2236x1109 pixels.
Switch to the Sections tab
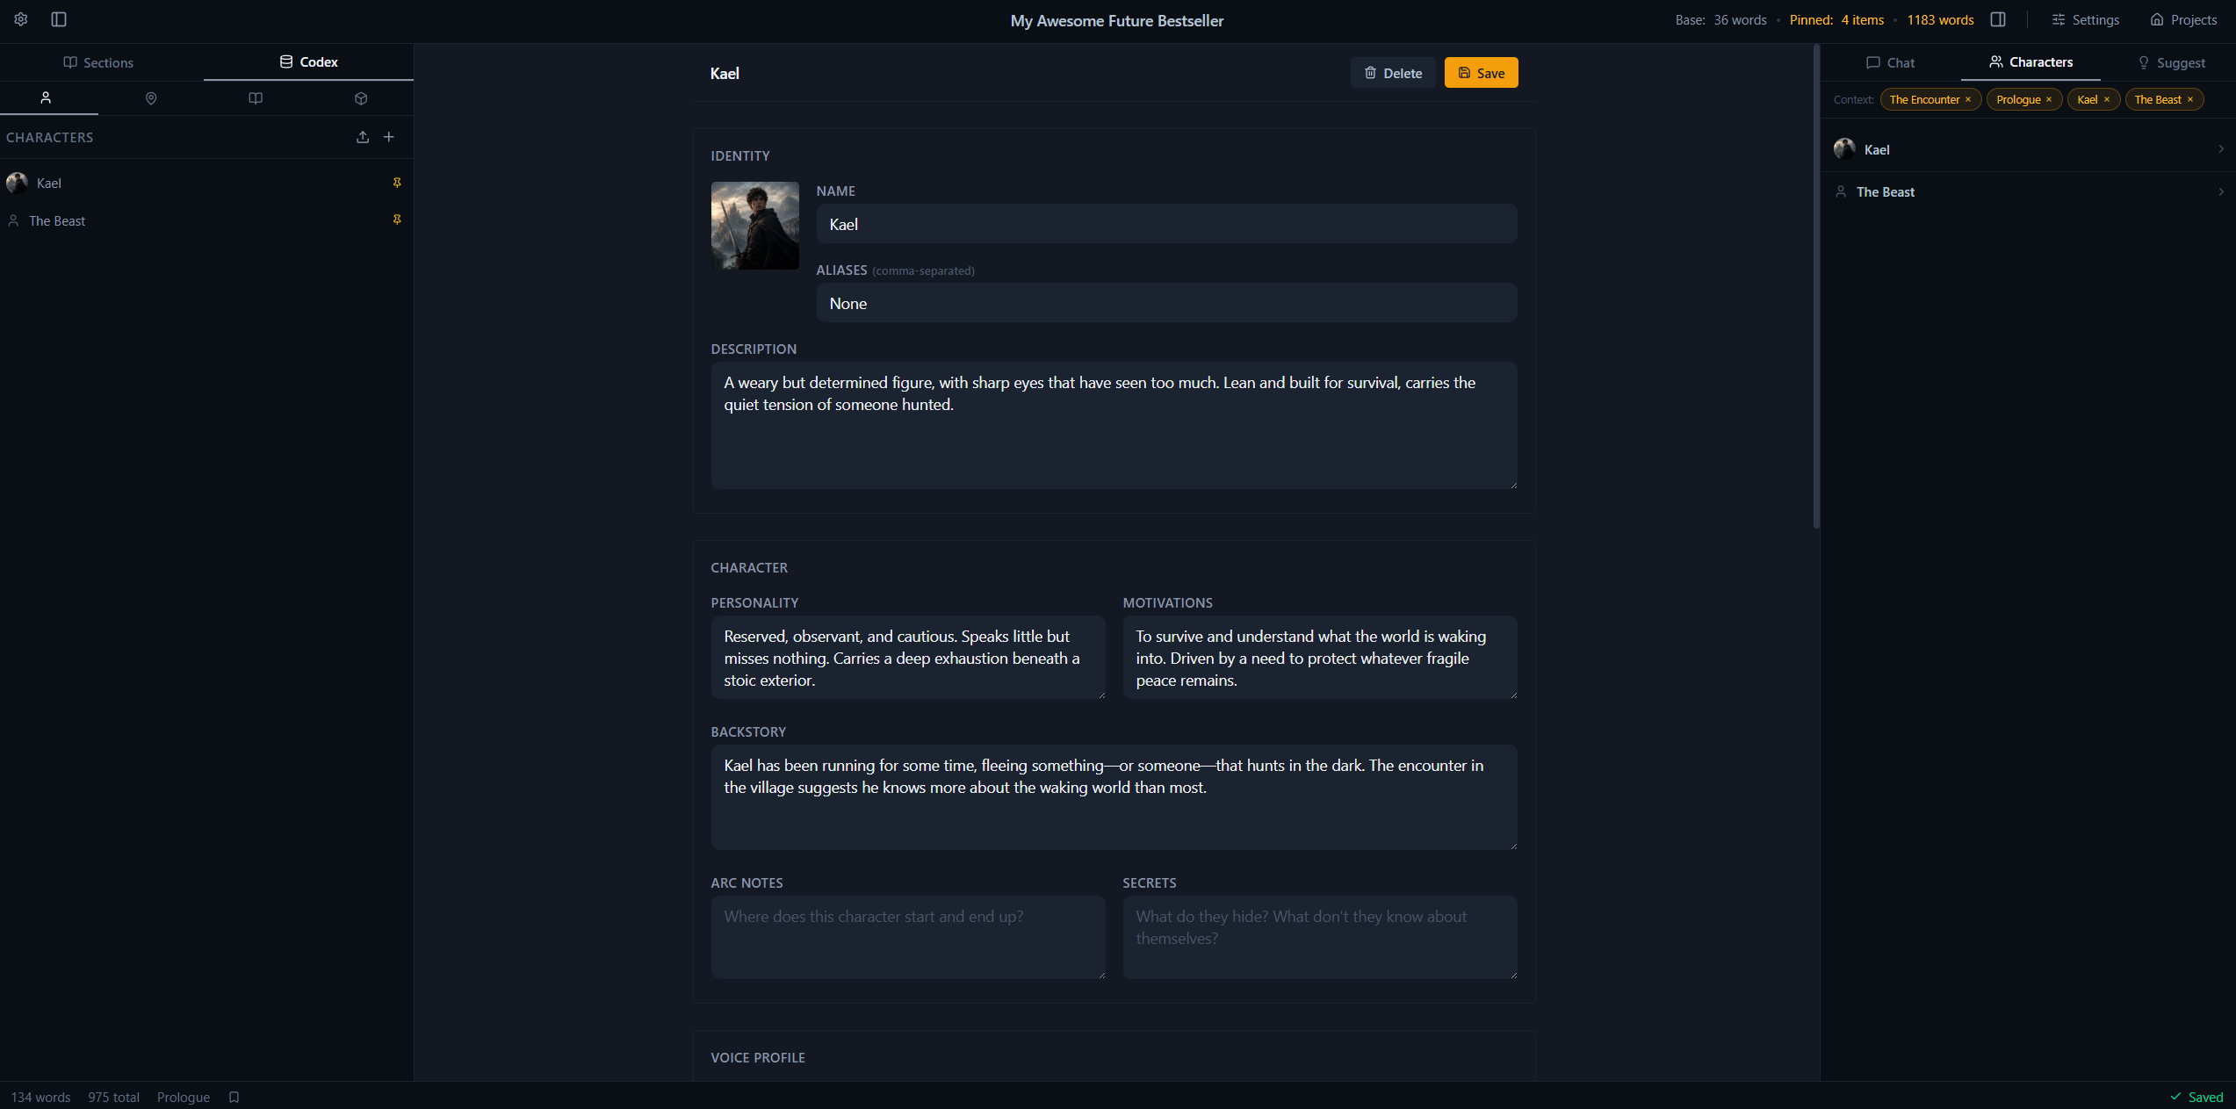click(x=98, y=62)
